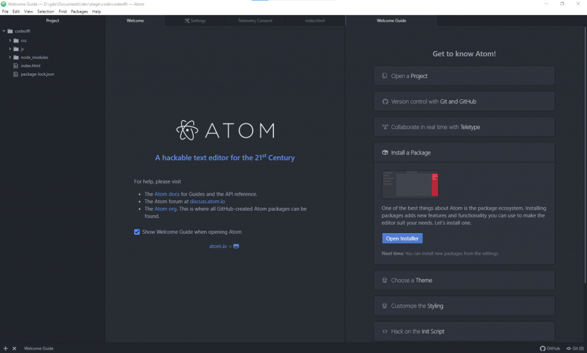Click the node_modules folder icon
This screenshot has height=353, width=587.
click(16, 57)
